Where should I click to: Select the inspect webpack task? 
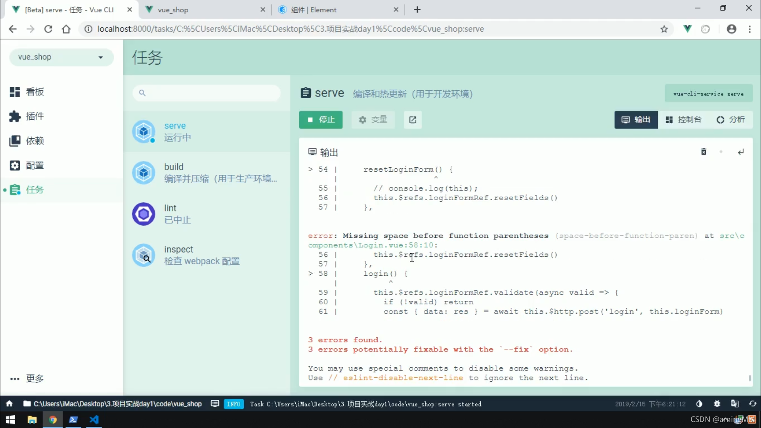pos(207,255)
